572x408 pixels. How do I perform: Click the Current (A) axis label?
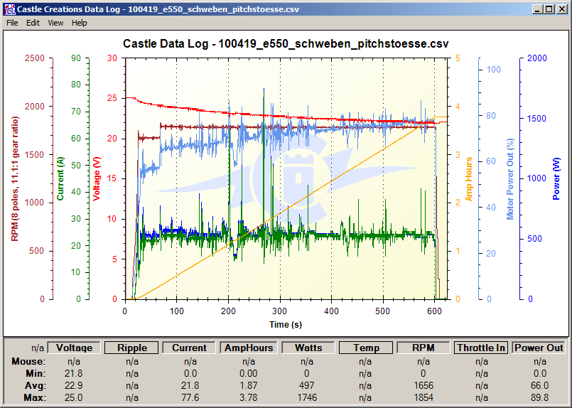click(60, 178)
